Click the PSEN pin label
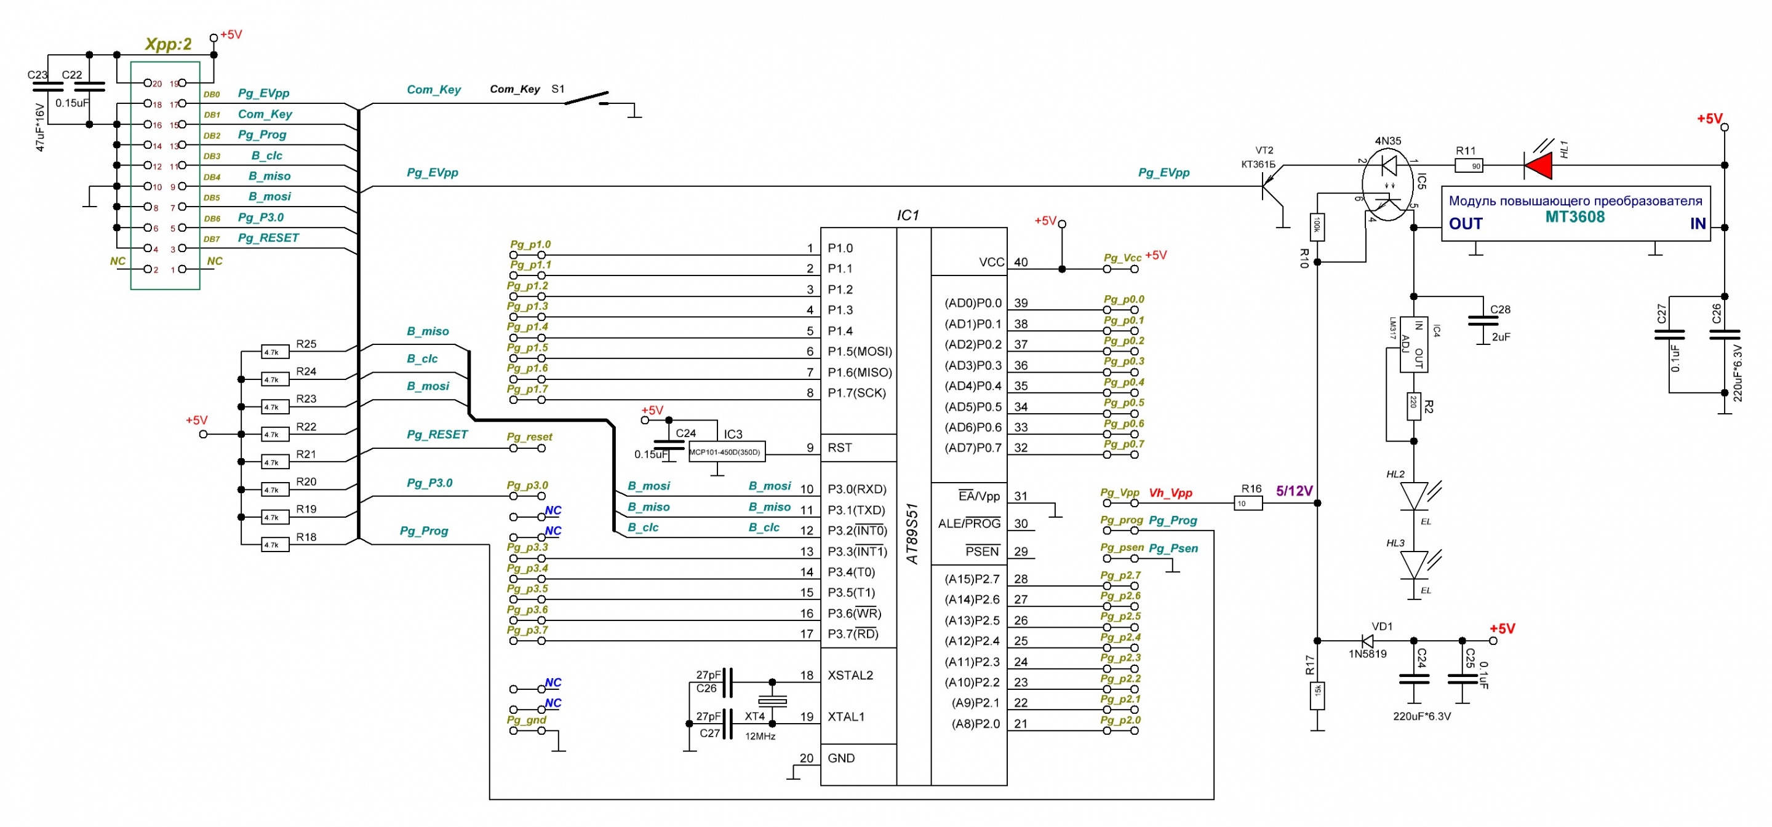Image resolution: width=1772 pixels, height=827 pixels. click(983, 551)
